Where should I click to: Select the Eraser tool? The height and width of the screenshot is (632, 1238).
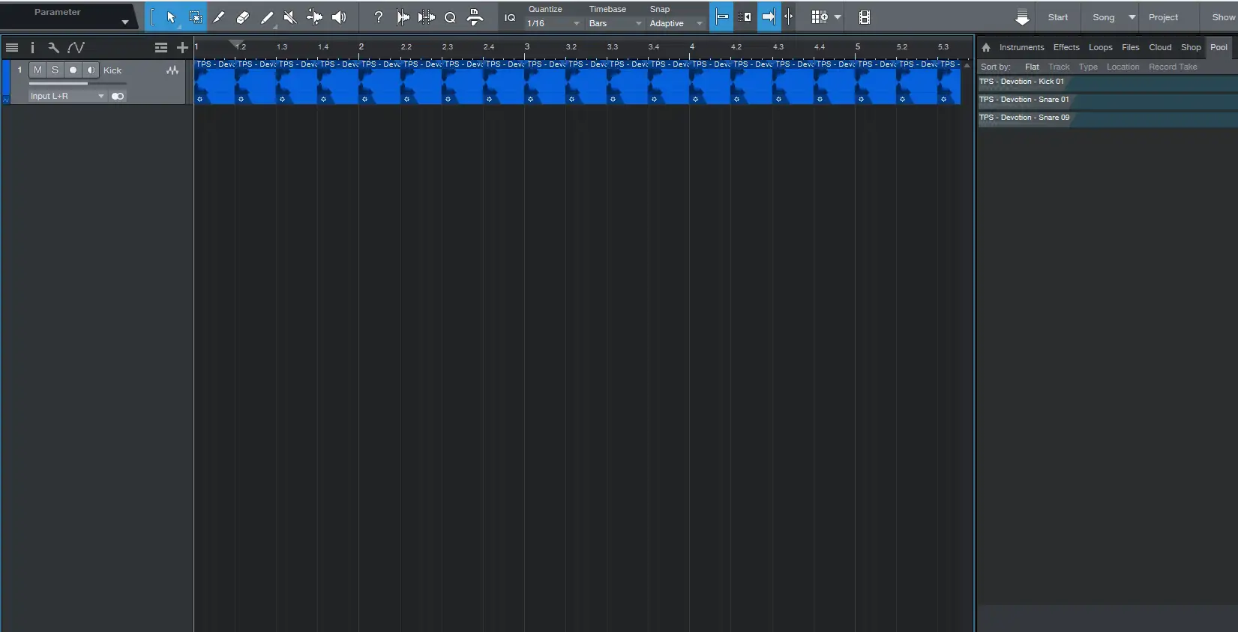[242, 17]
